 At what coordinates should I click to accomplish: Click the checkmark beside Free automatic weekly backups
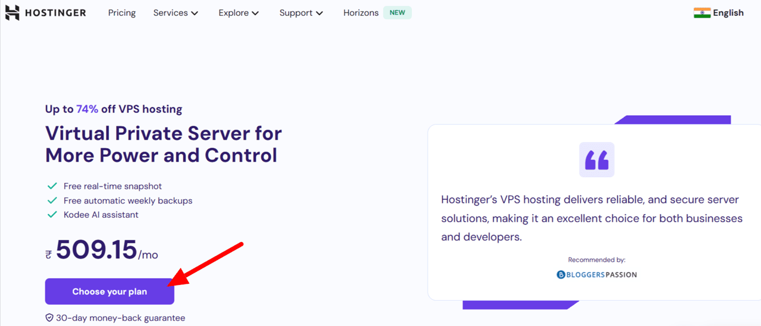pyautogui.click(x=52, y=200)
